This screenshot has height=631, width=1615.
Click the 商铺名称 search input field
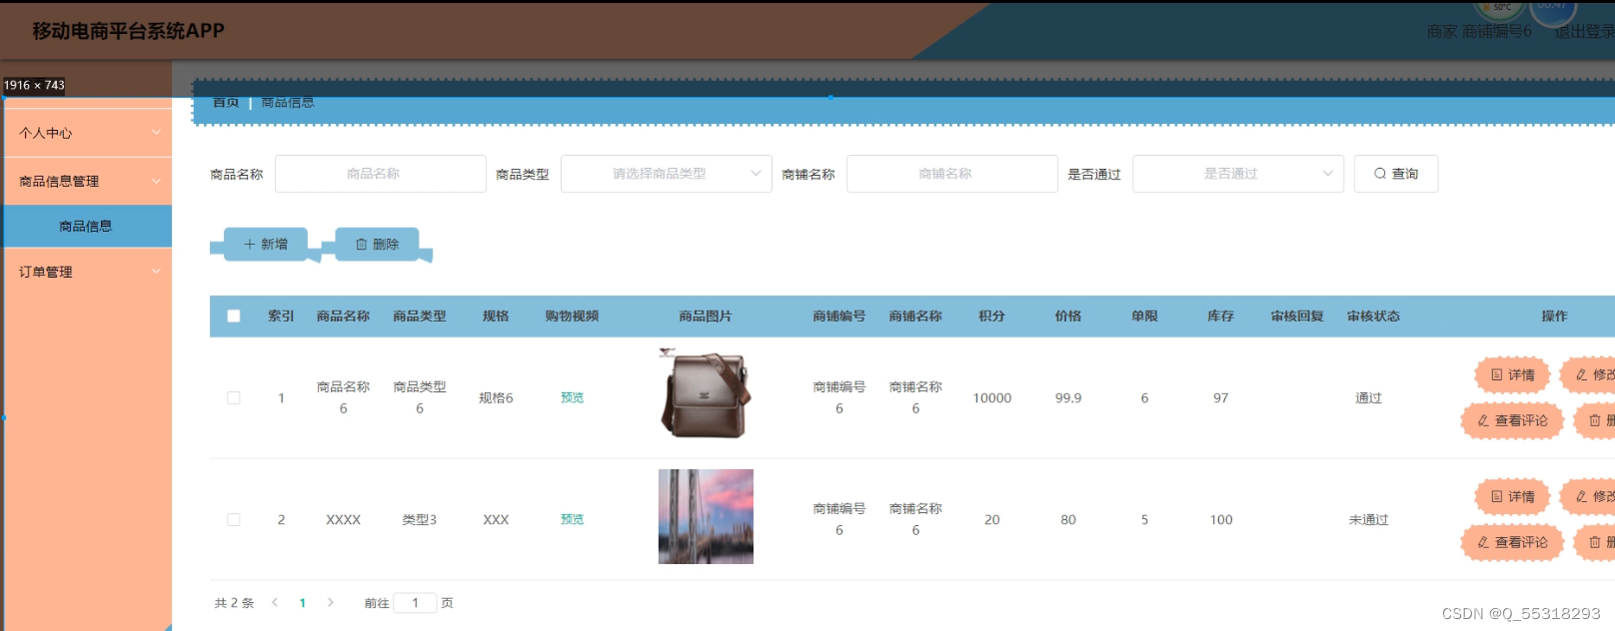[952, 174]
